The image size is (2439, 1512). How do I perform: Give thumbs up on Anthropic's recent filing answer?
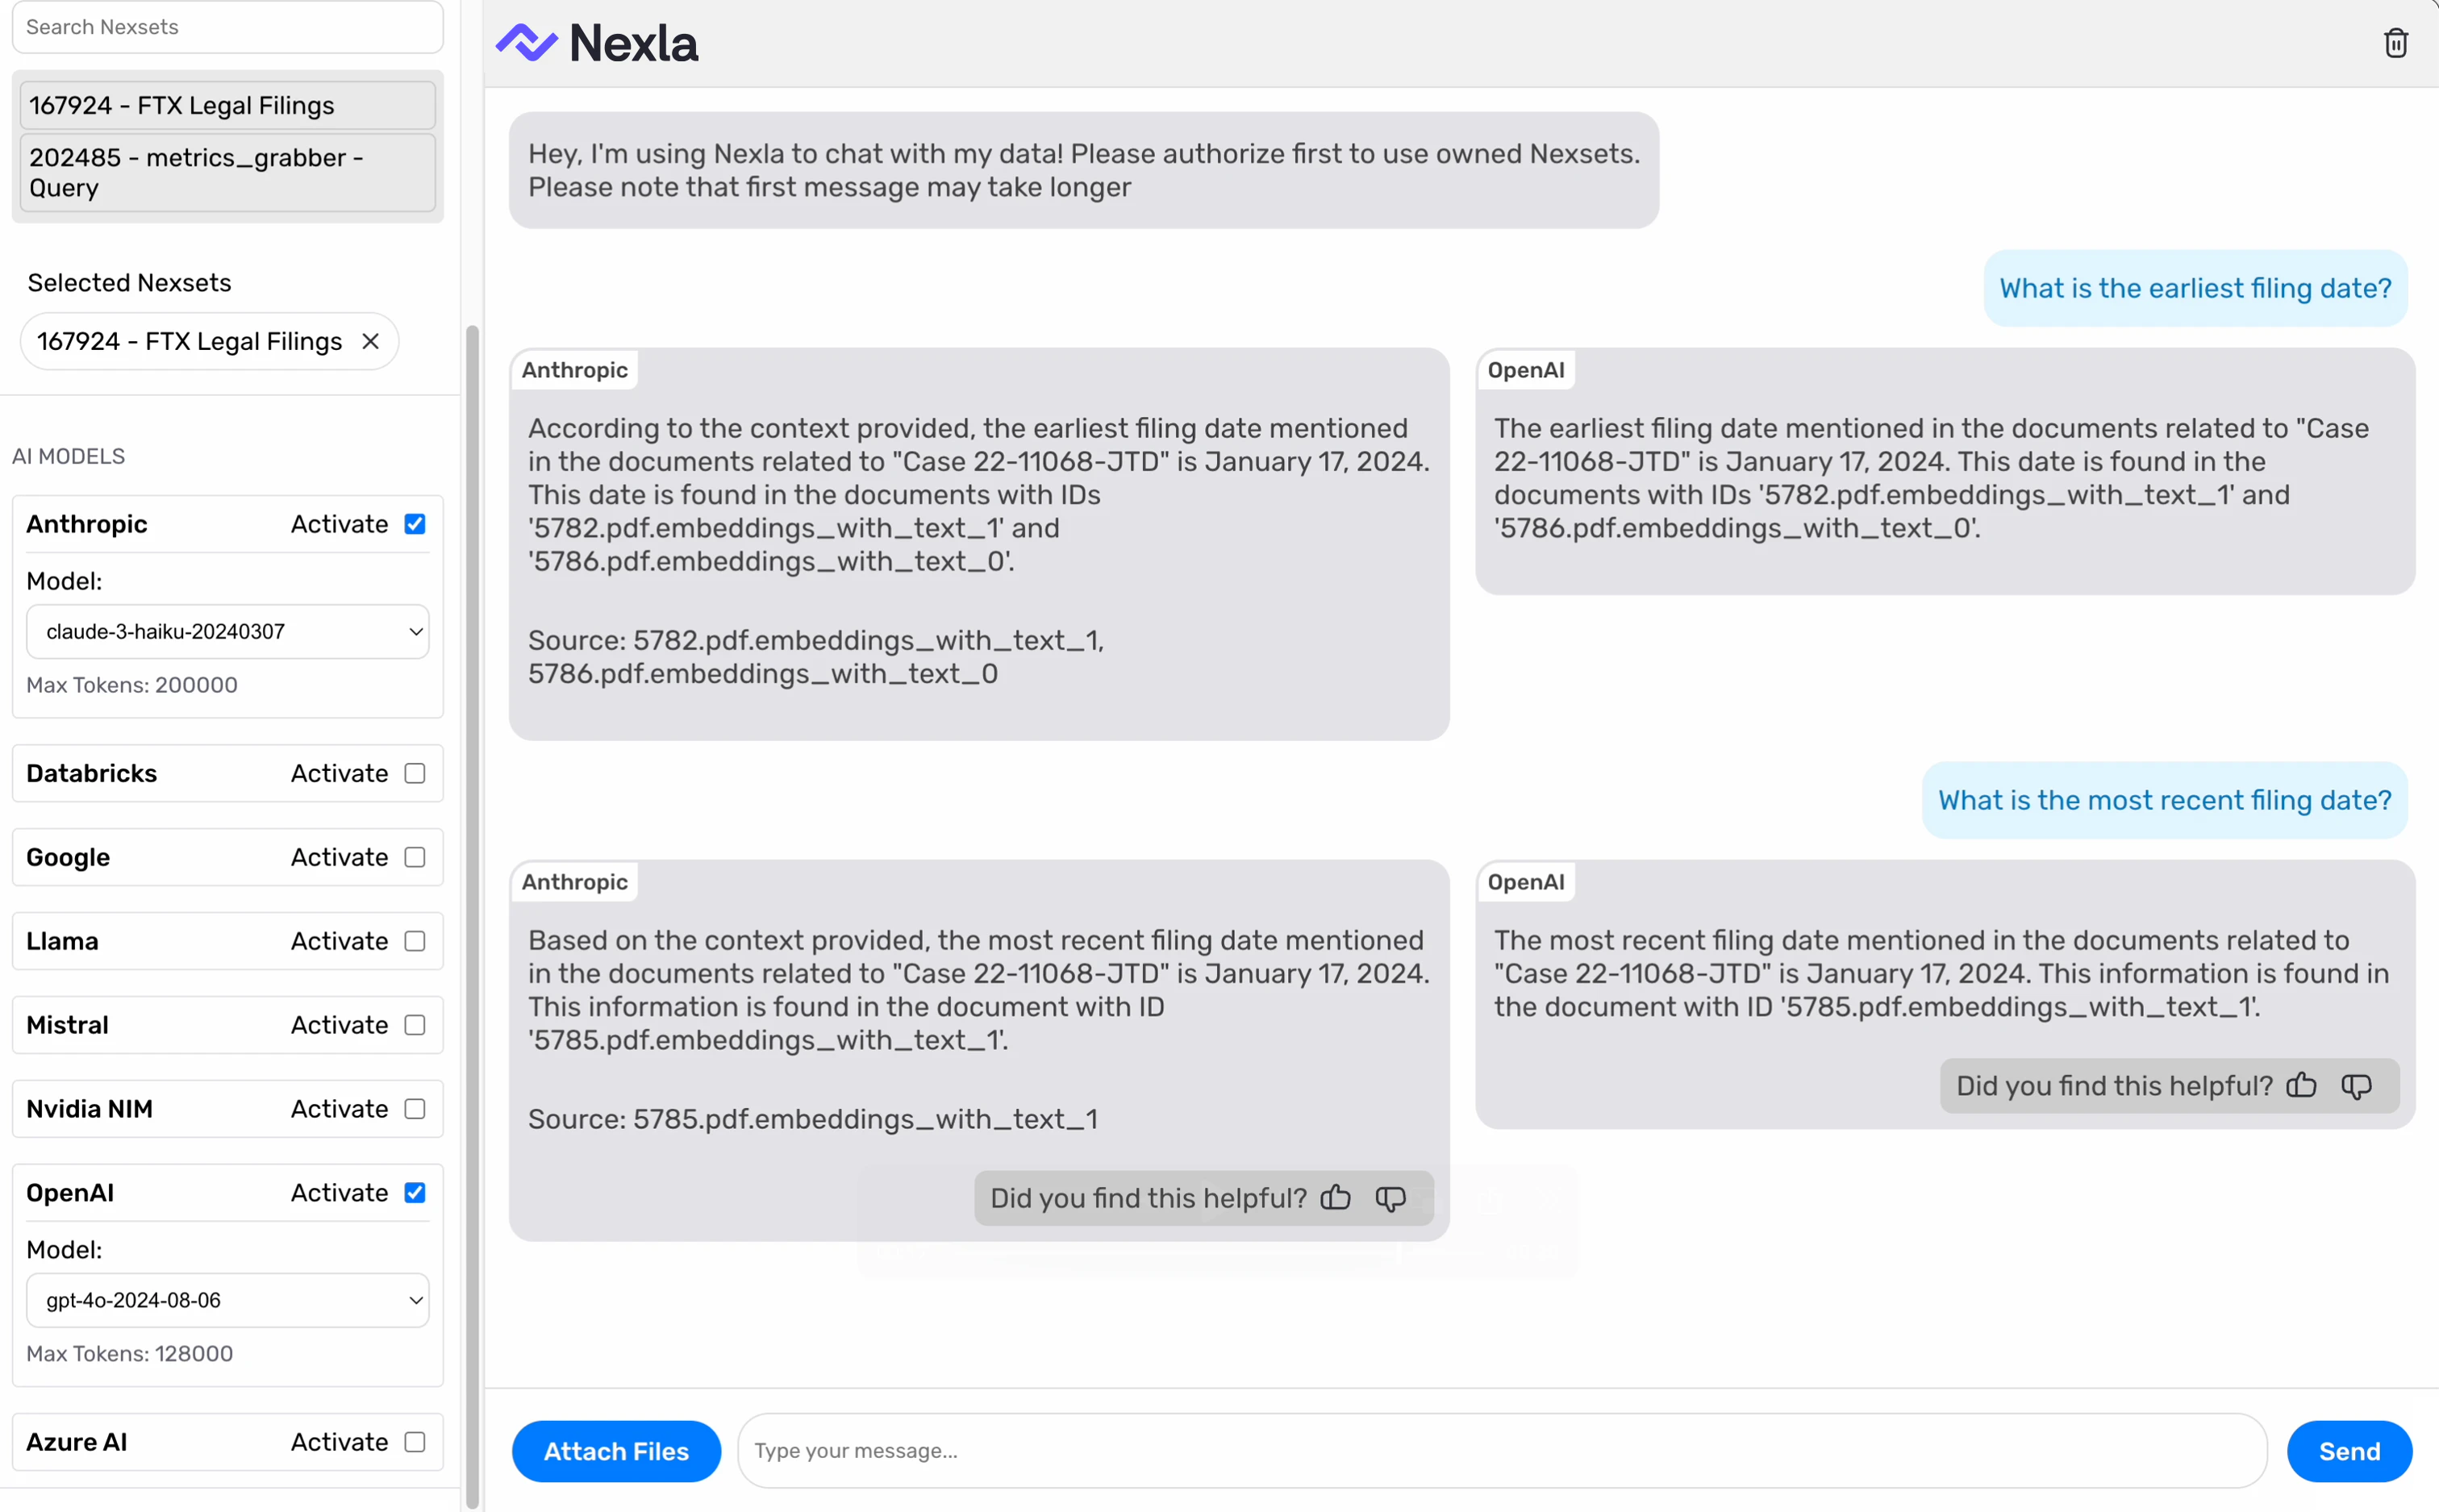click(1335, 1198)
